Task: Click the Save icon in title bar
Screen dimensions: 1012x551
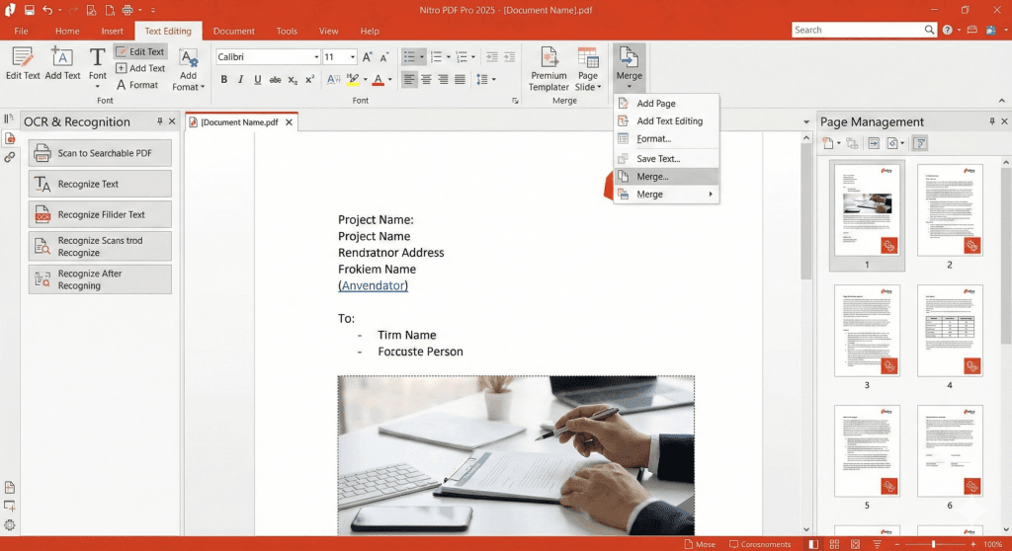Action: 29,10
